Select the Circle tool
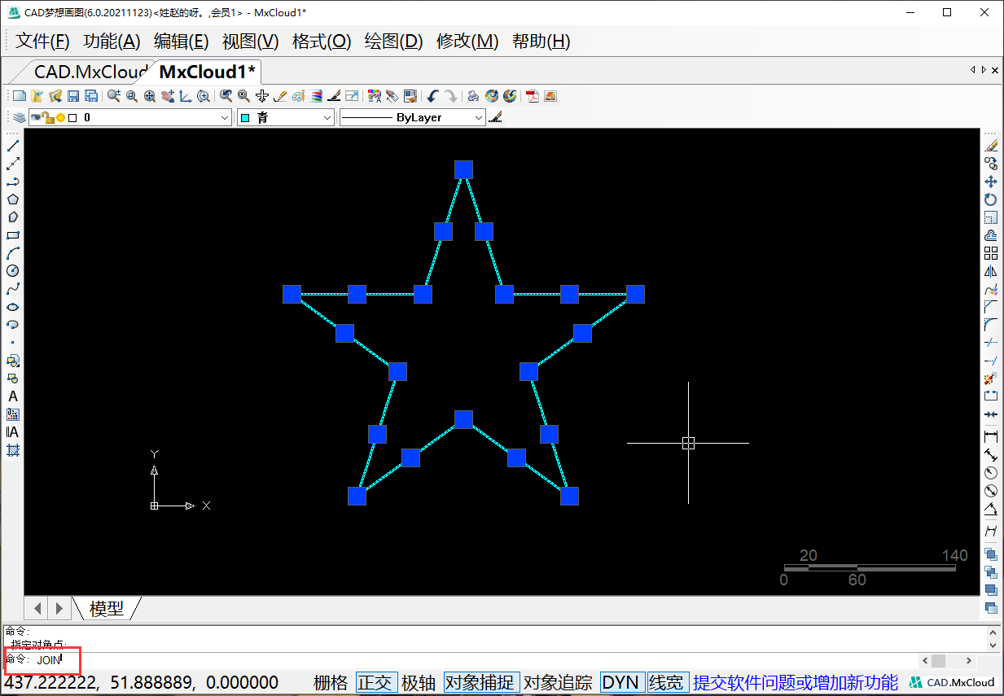This screenshot has height=696, width=1004. [13, 271]
